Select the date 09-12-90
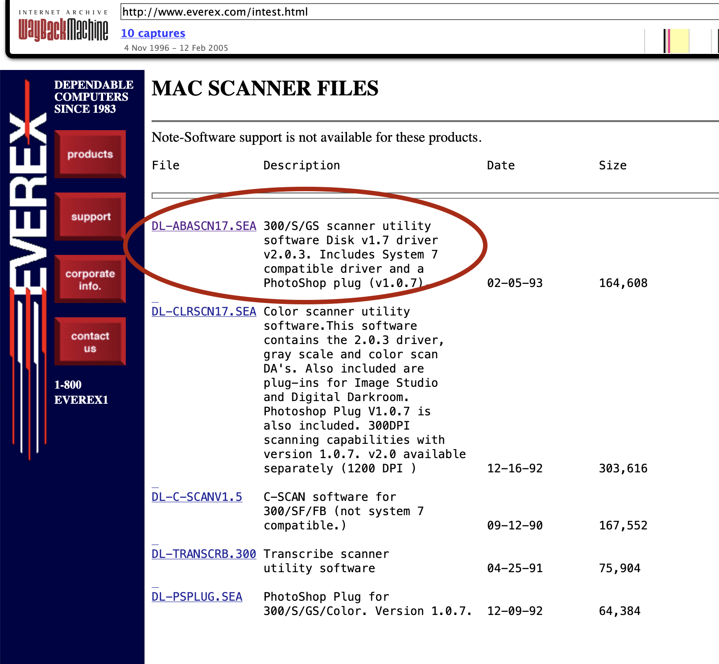The width and height of the screenshot is (719, 664). 515,525
